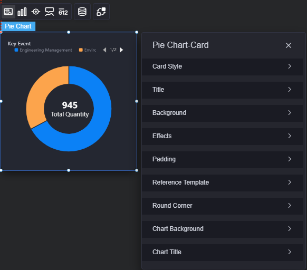This screenshot has width=307, height=270.
Task: Open the Effects settings row
Action: pos(223,136)
